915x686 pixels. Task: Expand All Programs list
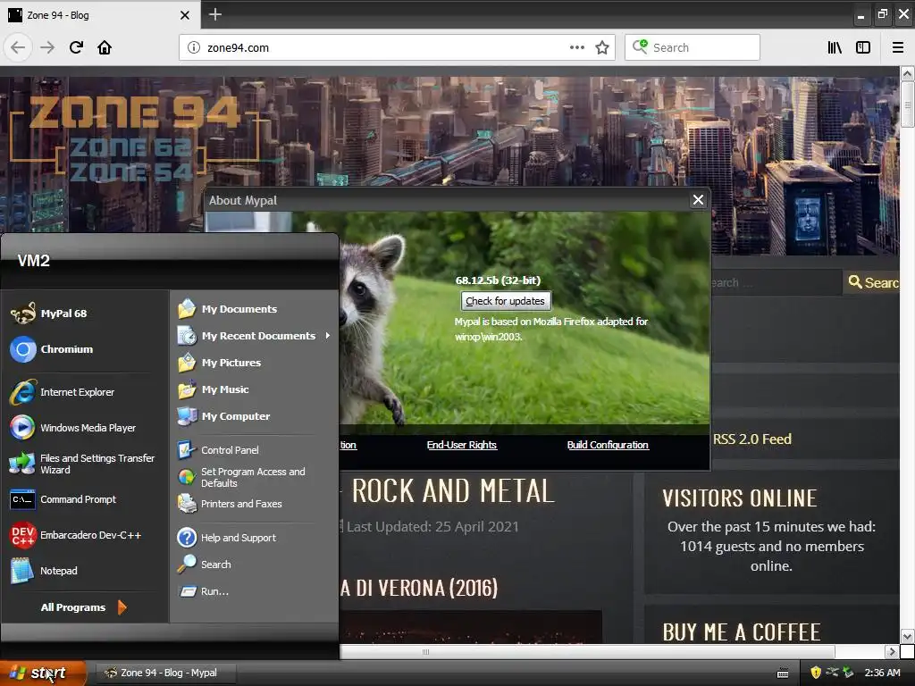pos(83,607)
